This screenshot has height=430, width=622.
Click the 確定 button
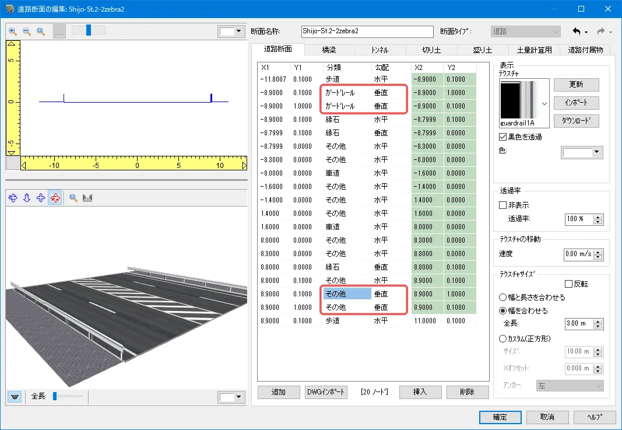[x=500, y=418]
